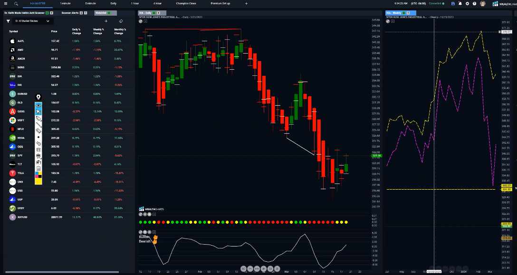Toggle green S badge on DIA - Weekly tab

point(404,13)
